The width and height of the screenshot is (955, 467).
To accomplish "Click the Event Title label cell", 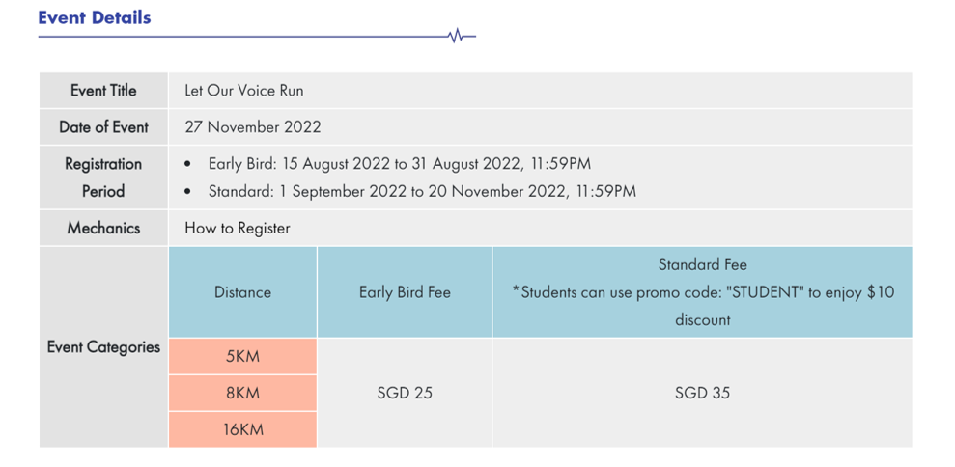I will (x=103, y=91).
